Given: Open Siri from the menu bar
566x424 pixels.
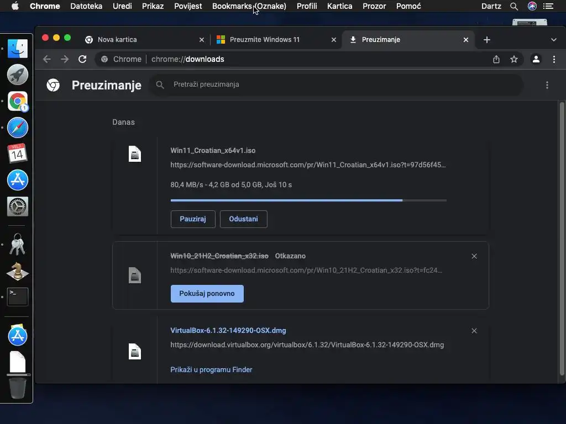Looking at the screenshot, I should coord(532,6).
